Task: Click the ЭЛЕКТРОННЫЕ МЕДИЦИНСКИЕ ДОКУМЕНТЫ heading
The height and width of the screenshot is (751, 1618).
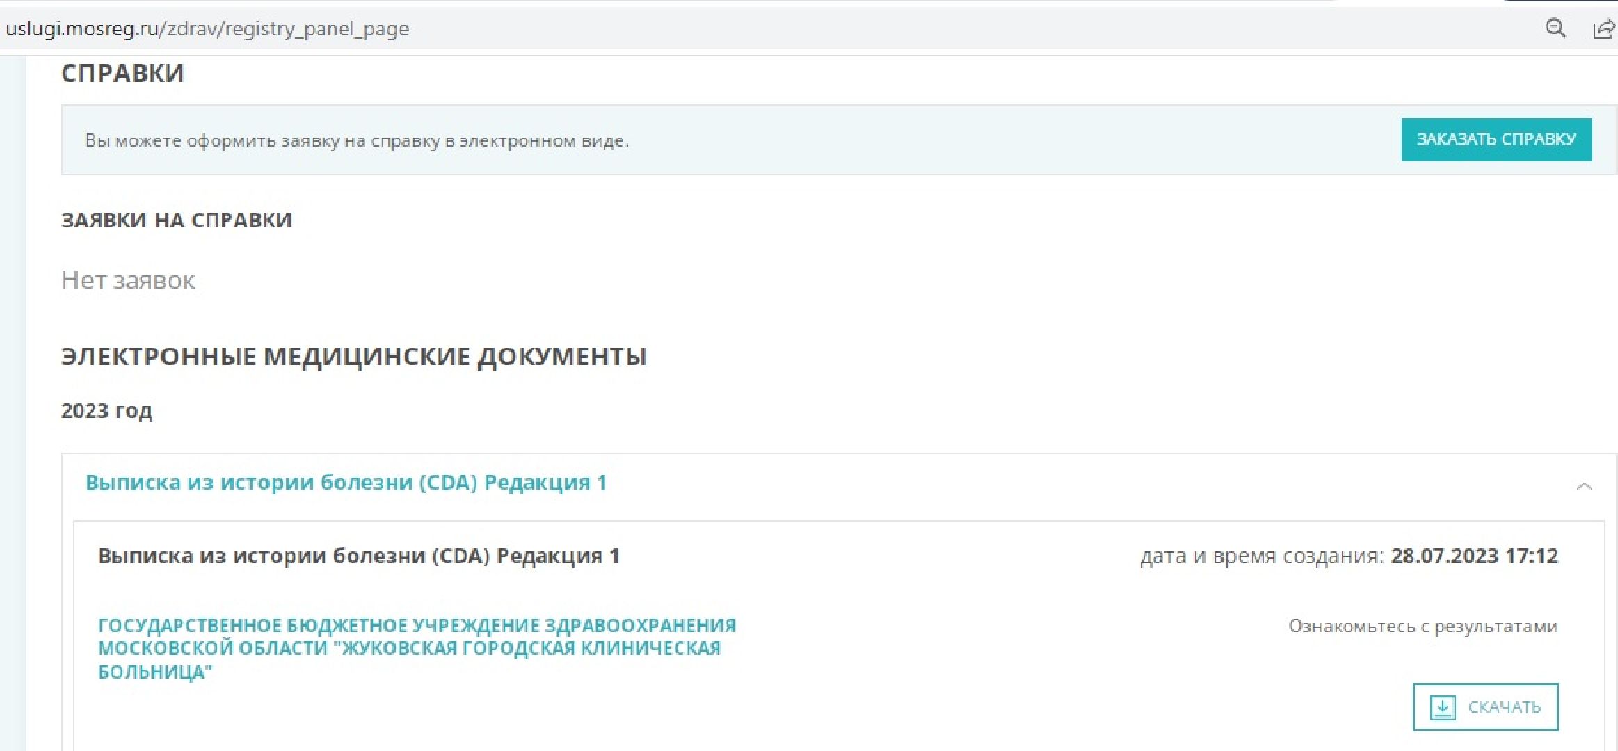Action: click(354, 356)
